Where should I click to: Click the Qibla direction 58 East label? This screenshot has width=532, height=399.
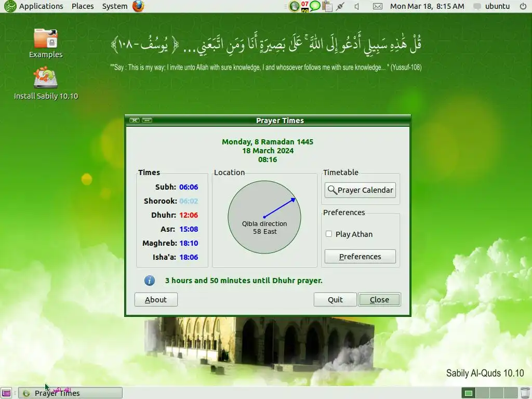(x=264, y=228)
